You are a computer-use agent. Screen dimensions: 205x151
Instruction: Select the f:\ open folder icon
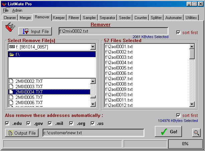click(x=12, y=54)
